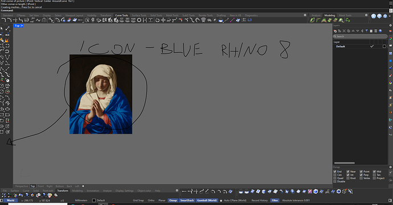
Task: Click the blue help icon in Layers panel
Action: click(x=380, y=31)
